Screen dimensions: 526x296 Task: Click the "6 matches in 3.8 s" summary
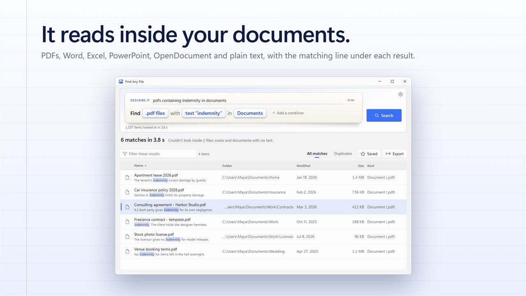point(143,140)
